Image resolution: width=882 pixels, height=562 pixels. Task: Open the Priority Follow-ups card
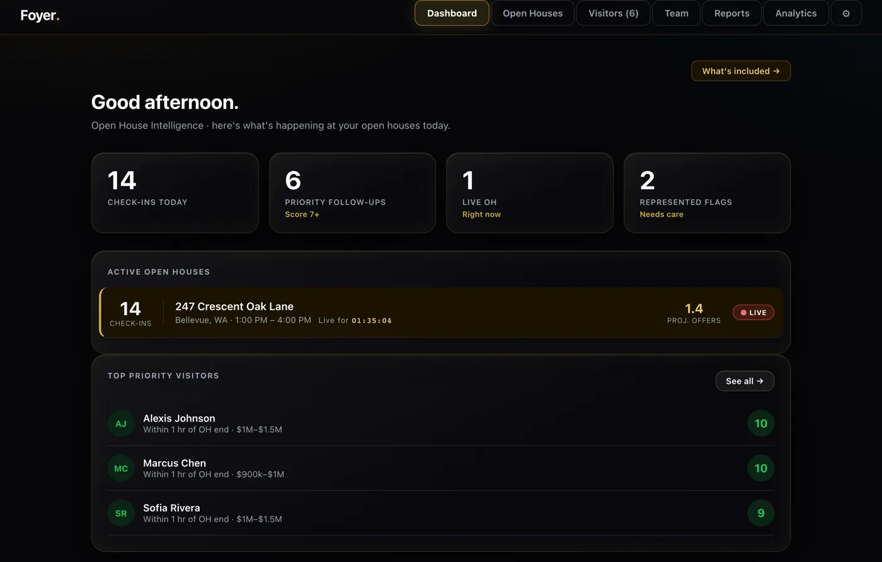tap(352, 193)
